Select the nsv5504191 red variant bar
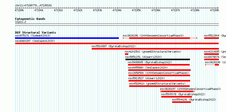The image size is (226, 112). point(182,102)
